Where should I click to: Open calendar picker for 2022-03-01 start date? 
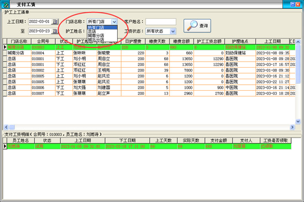(55, 21)
